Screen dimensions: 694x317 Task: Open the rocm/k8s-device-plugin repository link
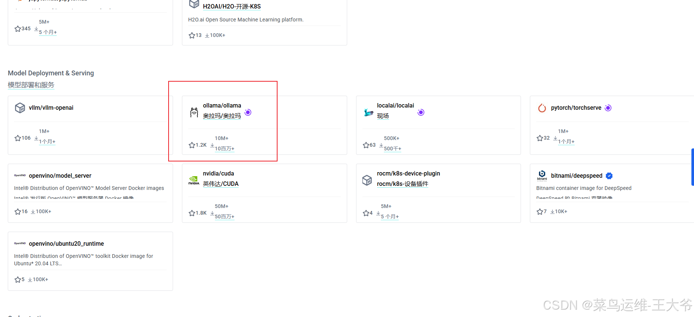(x=408, y=174)
